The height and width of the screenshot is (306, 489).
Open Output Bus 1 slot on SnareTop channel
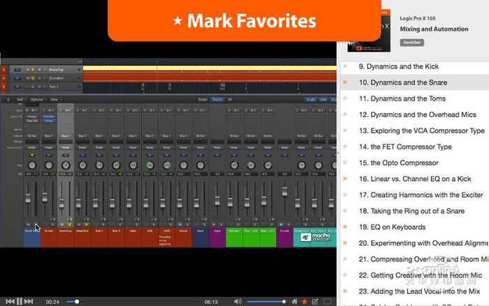click(x=66, y=136)
